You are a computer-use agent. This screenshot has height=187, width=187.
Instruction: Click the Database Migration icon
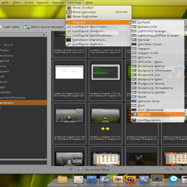pos(69,40)
